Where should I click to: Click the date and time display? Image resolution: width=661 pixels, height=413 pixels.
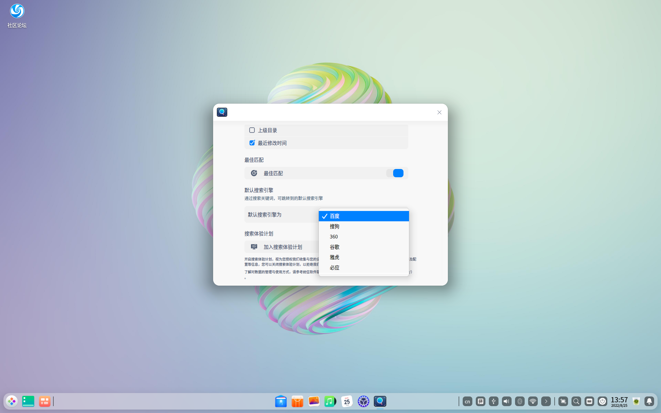click(619, 401)
